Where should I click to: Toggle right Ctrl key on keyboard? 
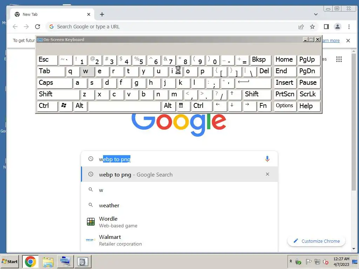pyautogui.click(x=202, y=106)
